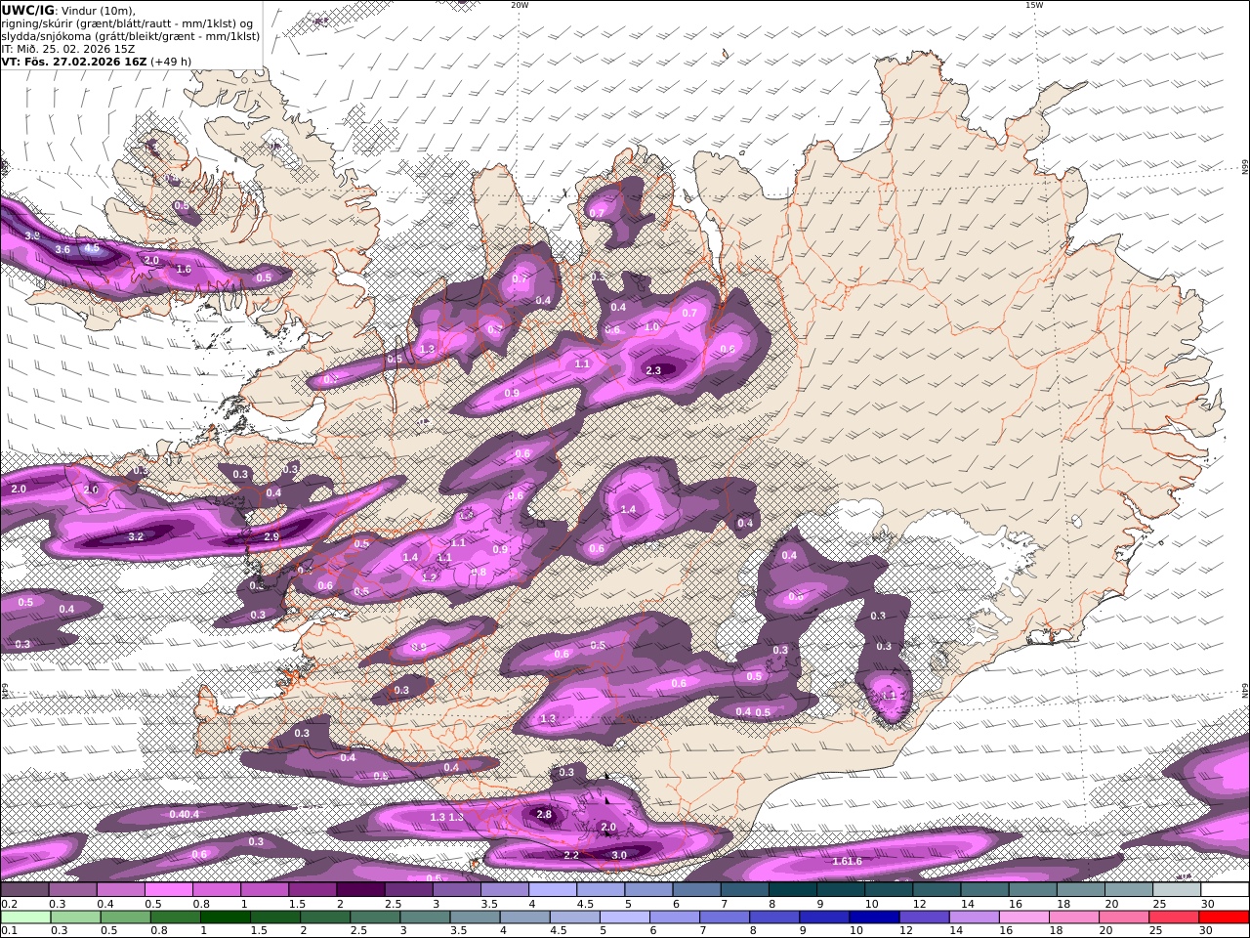1250x938 pixels.
Task: Click the top legend swatch starting at 0.2
Action: point(26,889)
